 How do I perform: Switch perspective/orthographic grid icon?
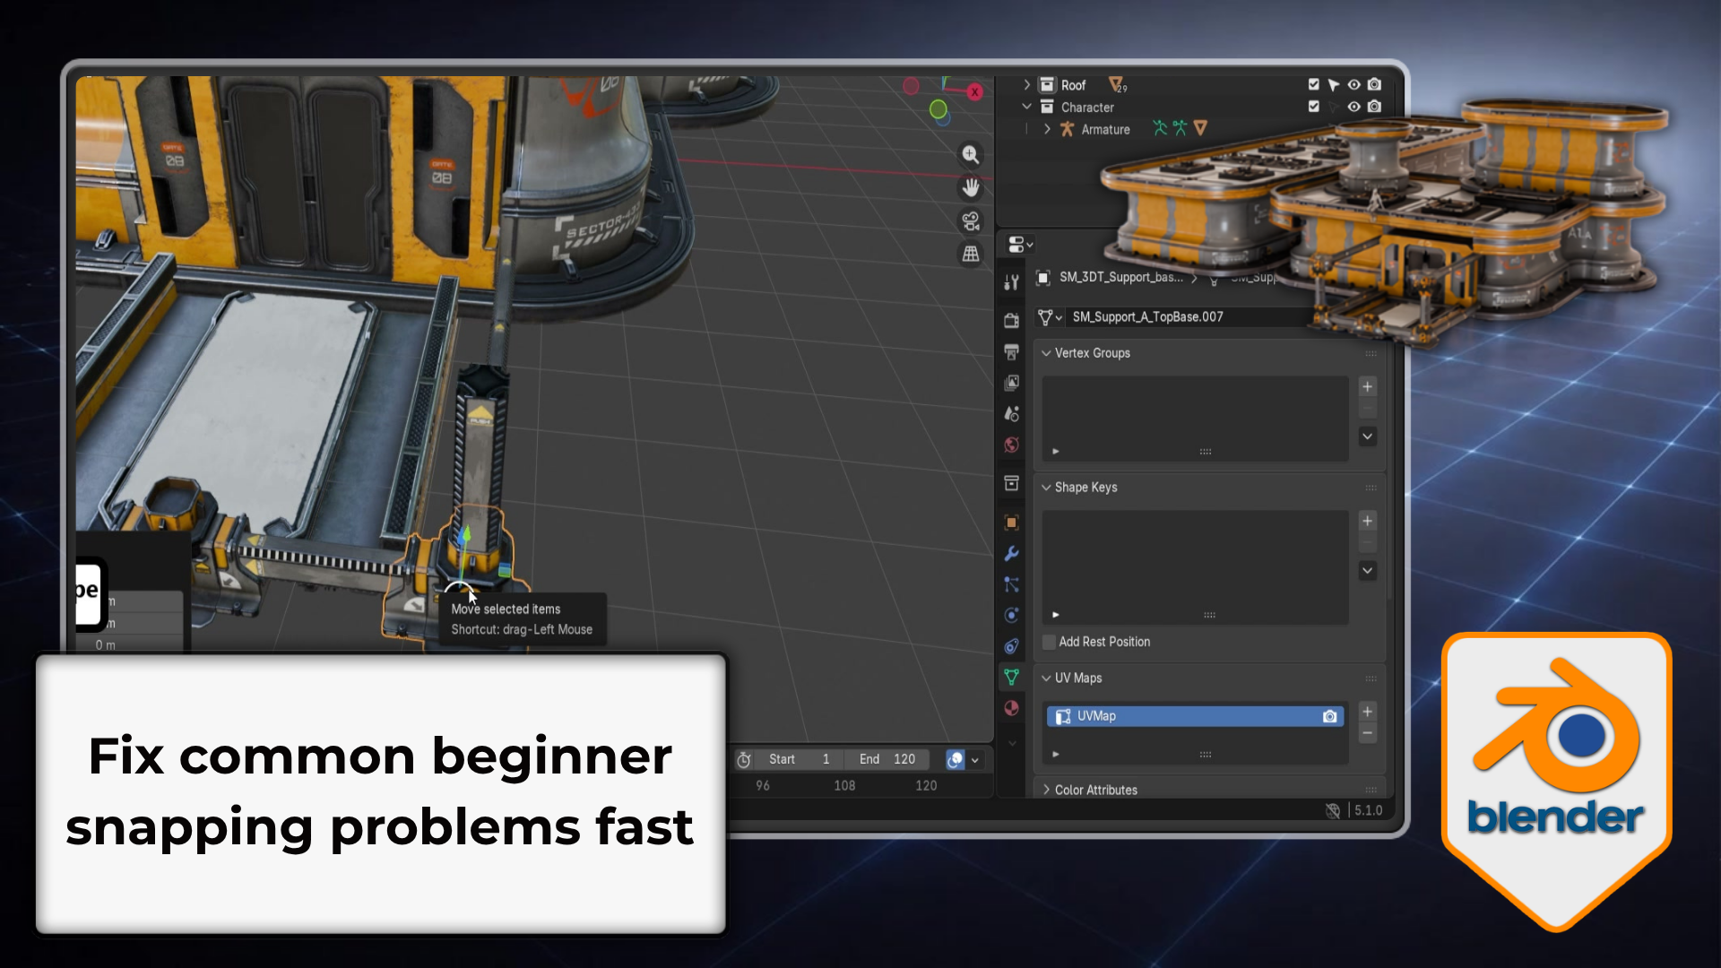tap(971, 255)
